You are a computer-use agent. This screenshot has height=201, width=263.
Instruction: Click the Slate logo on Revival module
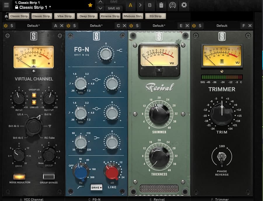pyautogui.click(x=159, y=36)
